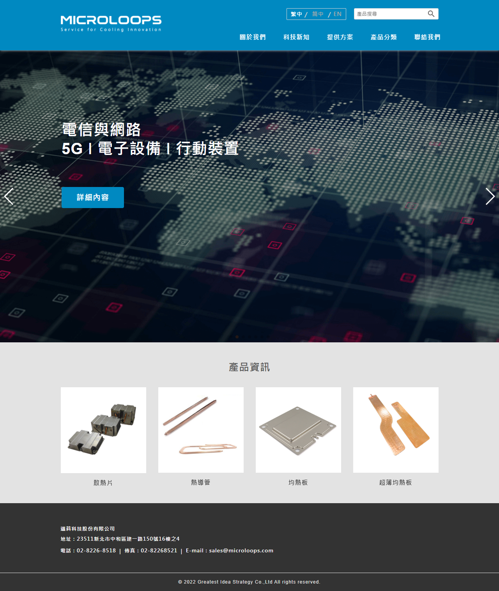This screenshot has width=499, height=591.
Task: Open the 均熱板 vapor chamber product image
Action: click(x=298, y=430)
